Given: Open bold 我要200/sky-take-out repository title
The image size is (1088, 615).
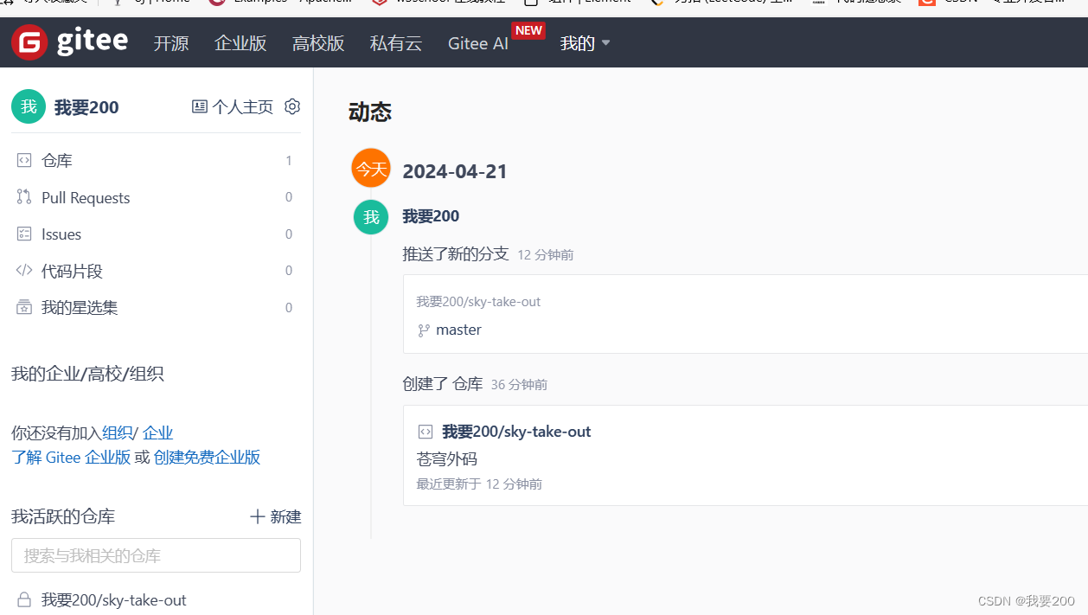Looking at the screenshot, I should pyautogui.click(x=516, y=432).
